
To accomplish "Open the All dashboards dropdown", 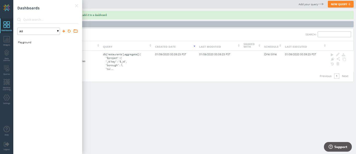I will (x=38, y=31).
